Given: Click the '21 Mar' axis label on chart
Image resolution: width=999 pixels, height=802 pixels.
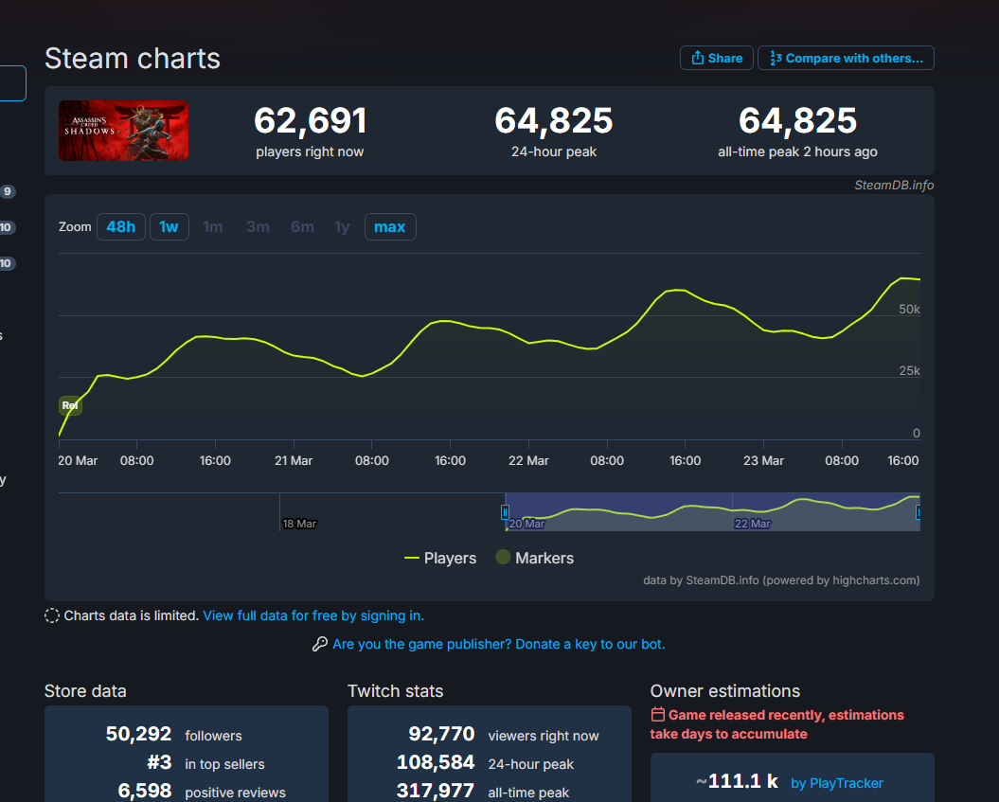Looking at the screenshot, I should [x=294, y=460].
